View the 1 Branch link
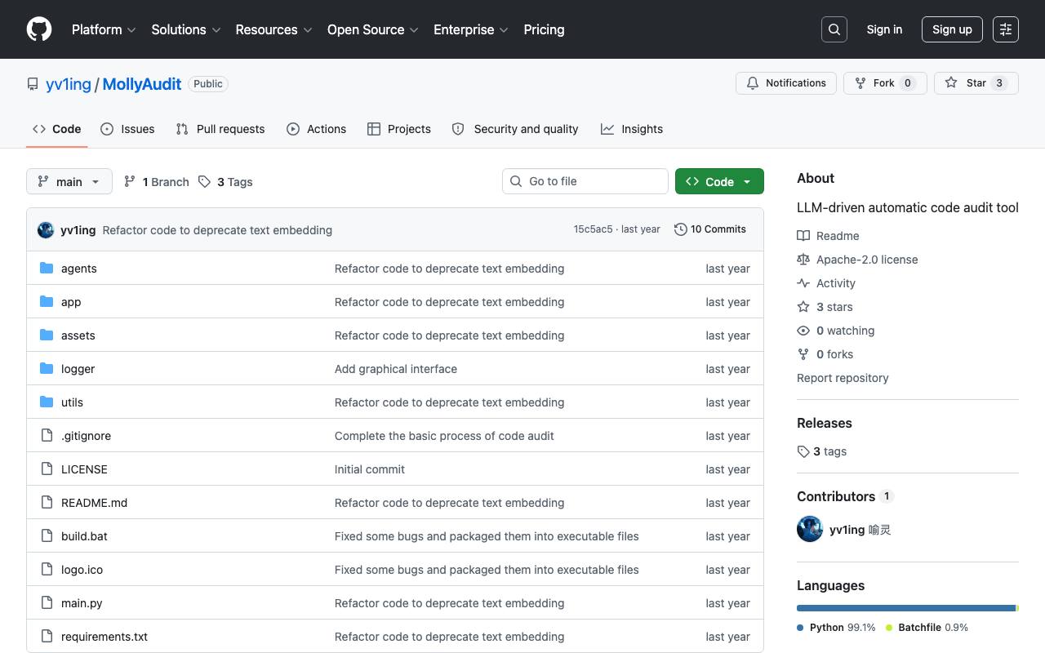 pos(156,182)
